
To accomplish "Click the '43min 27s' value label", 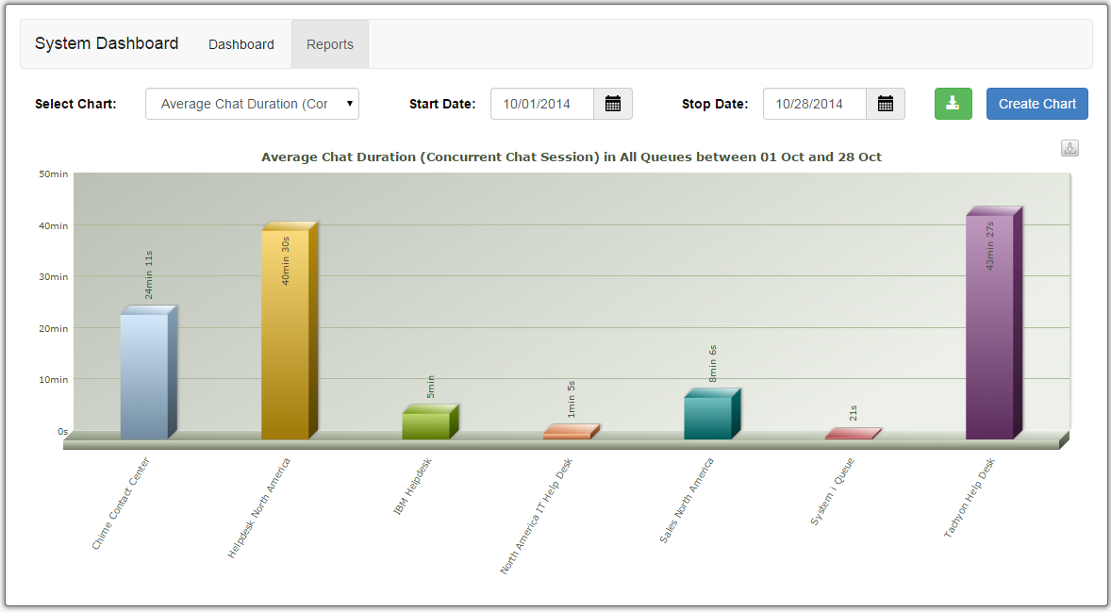I will pos(990,246).
